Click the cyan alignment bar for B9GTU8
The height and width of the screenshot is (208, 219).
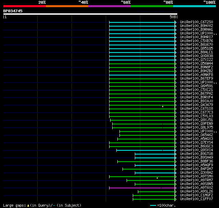(155, 154)
